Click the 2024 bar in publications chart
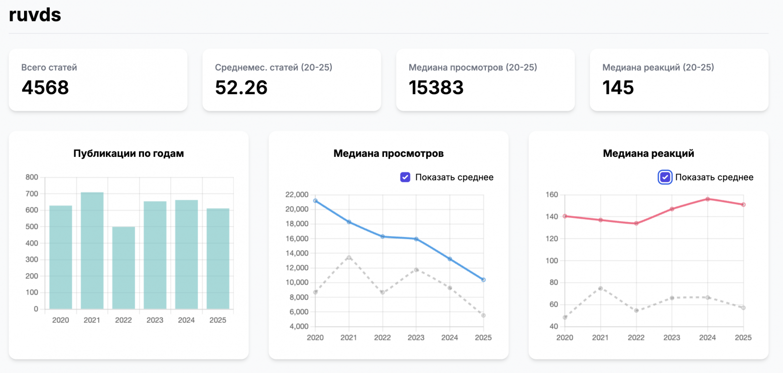Screen dimensions: 783x373 tap(186, 255)
